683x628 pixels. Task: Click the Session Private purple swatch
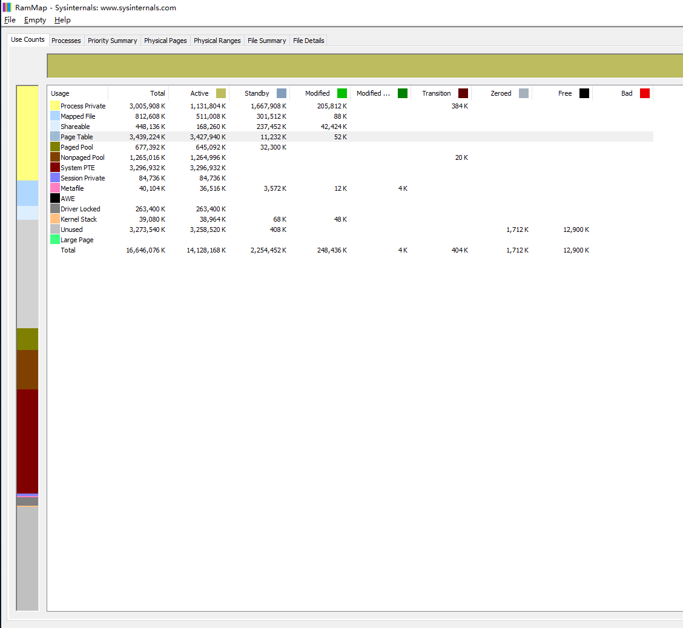pos(55,178)
